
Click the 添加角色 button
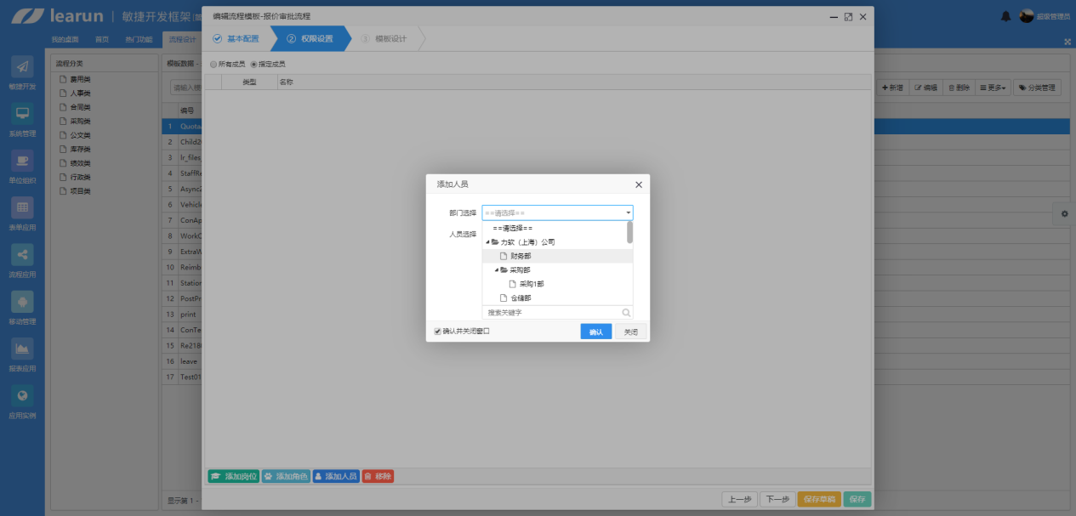[285, 477]
